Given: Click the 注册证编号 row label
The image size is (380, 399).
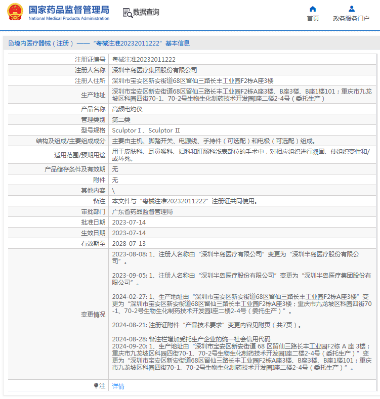Looking at the screenshot, I should pos(90,60).
